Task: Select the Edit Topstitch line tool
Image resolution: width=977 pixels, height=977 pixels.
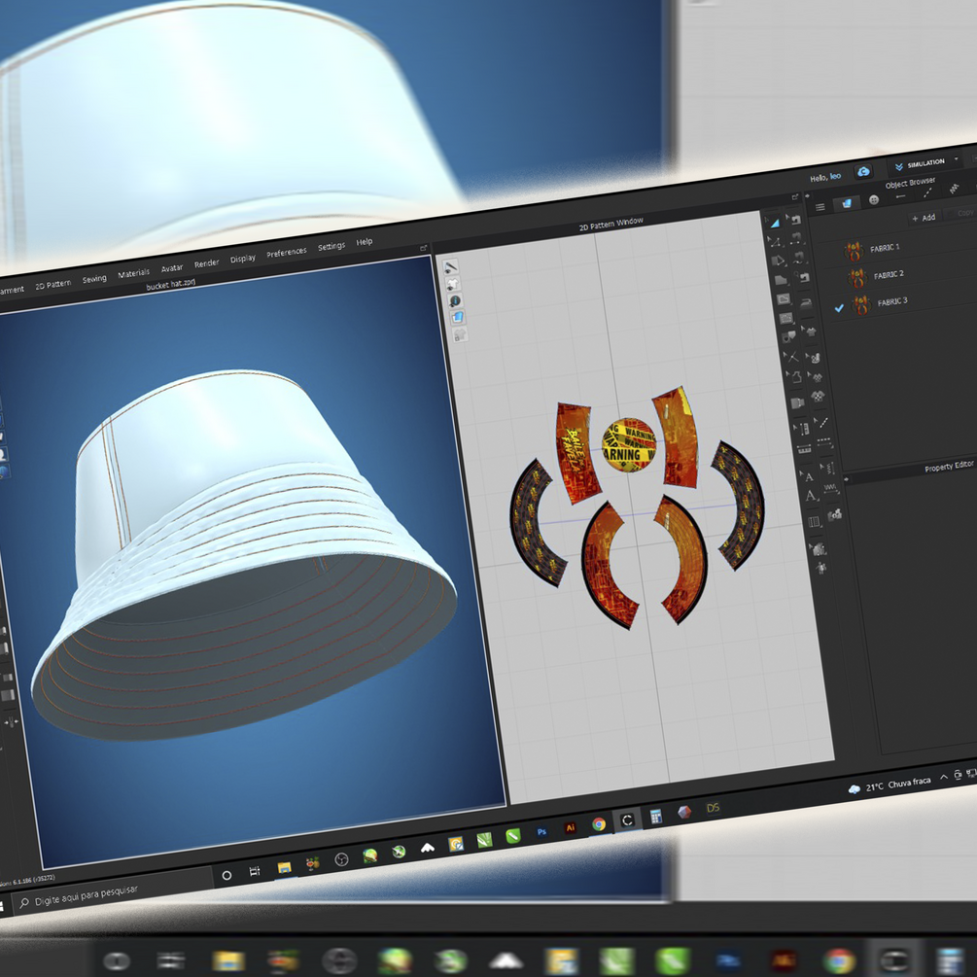Action: pyautogui.click(x=821, y=423)
